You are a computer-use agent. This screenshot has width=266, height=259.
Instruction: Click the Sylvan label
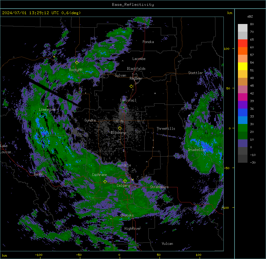(120, 75)
